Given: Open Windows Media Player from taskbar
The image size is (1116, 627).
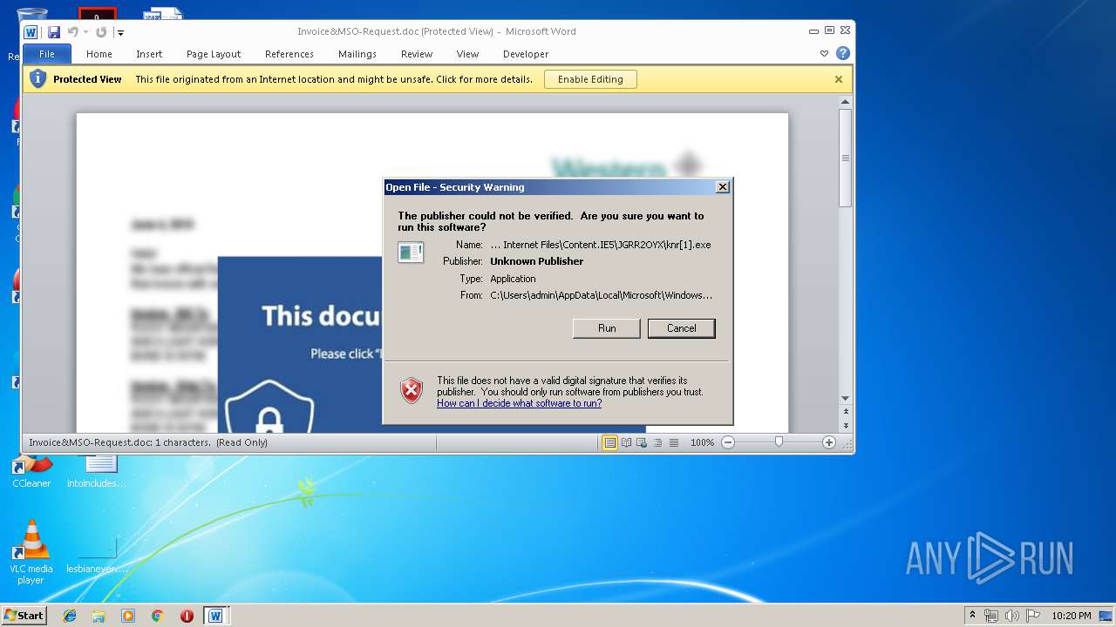Looking at the screenshot, I should 128,616.
